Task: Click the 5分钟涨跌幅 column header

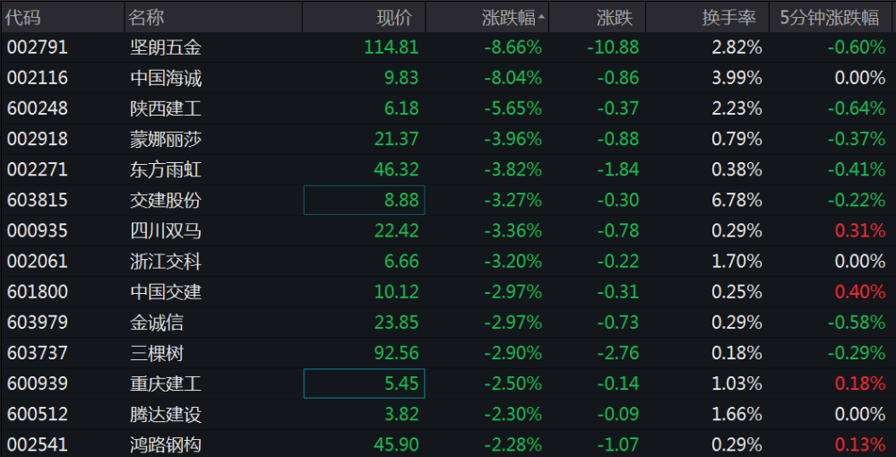Action: pos(830,17)
